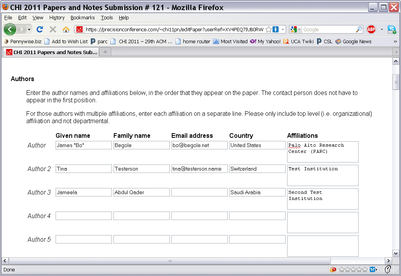The height and width of the screenshot is (276, 401).
Task: Click the horizontal scrollbar left arrow
Action: click(x=5, y=261)
